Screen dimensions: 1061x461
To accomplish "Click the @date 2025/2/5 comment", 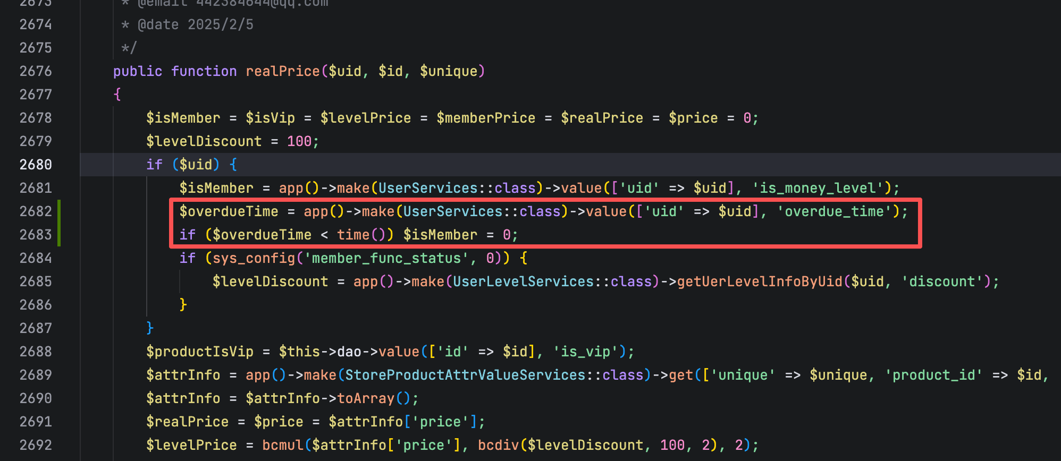I will [x=195, y=24].
